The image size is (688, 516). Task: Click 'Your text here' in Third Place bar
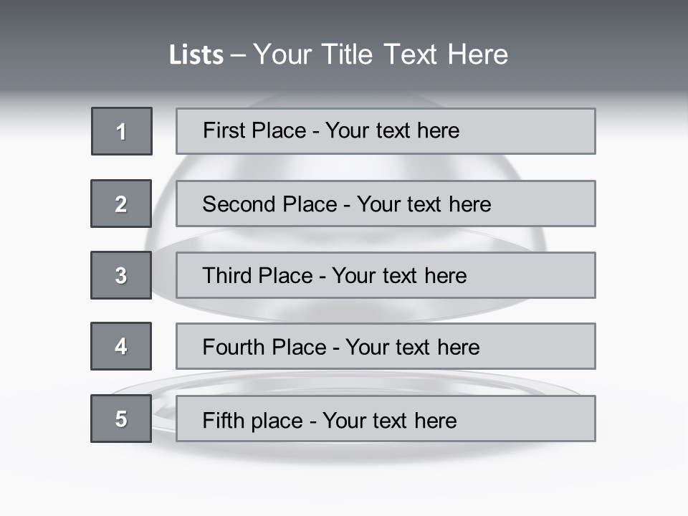click(x=399, y=276)
